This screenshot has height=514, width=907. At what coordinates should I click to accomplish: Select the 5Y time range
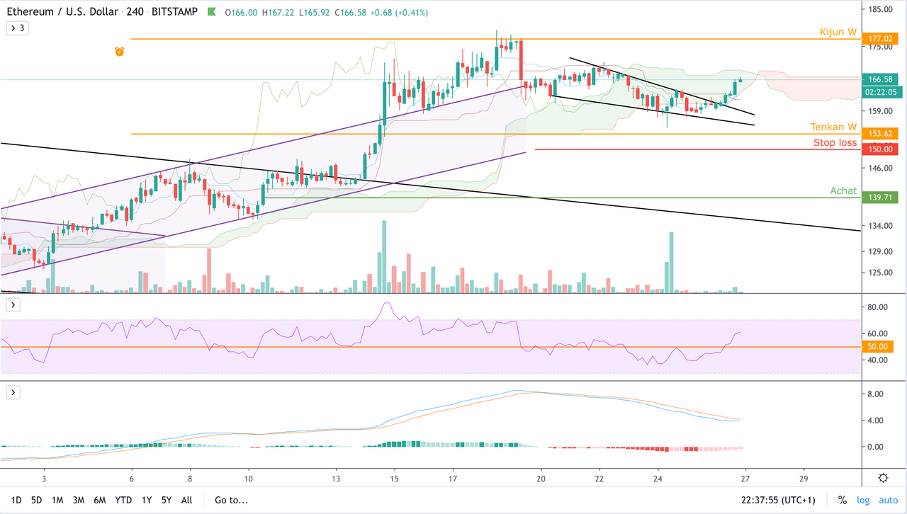[x=167, y=500]
